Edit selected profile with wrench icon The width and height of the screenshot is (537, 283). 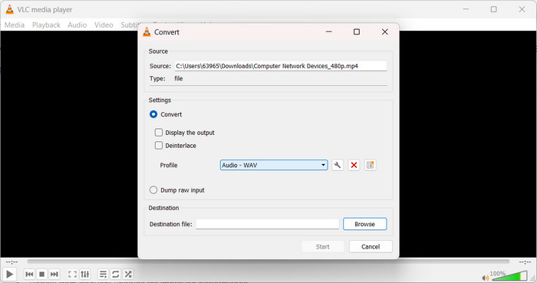click(338, 166)
